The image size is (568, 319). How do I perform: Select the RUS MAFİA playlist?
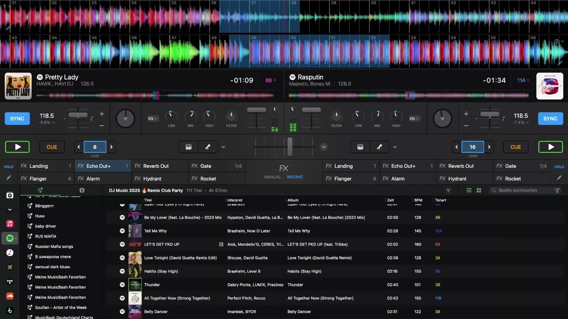(46, 236)
